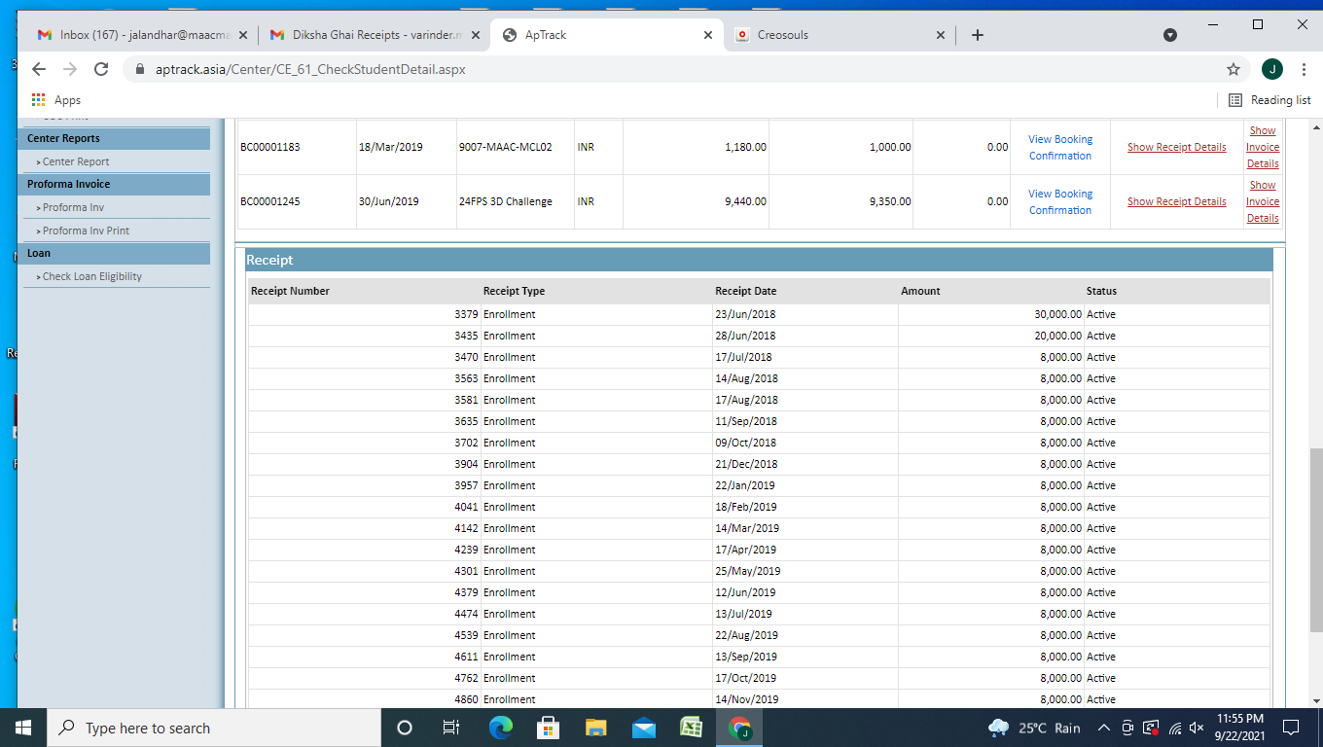This screenshot has width=1323, height=747.
Task: Open the Apps grid shortcut
Action: [55, 100]
